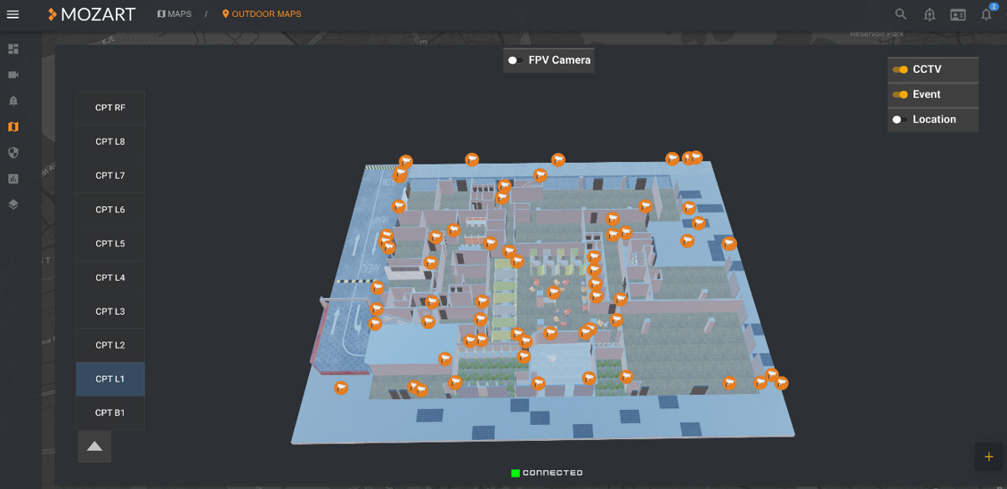Viewport: 1007px width, 489px height.
Task: Open the ID card profile icon
Action: (x=958, y=14)
